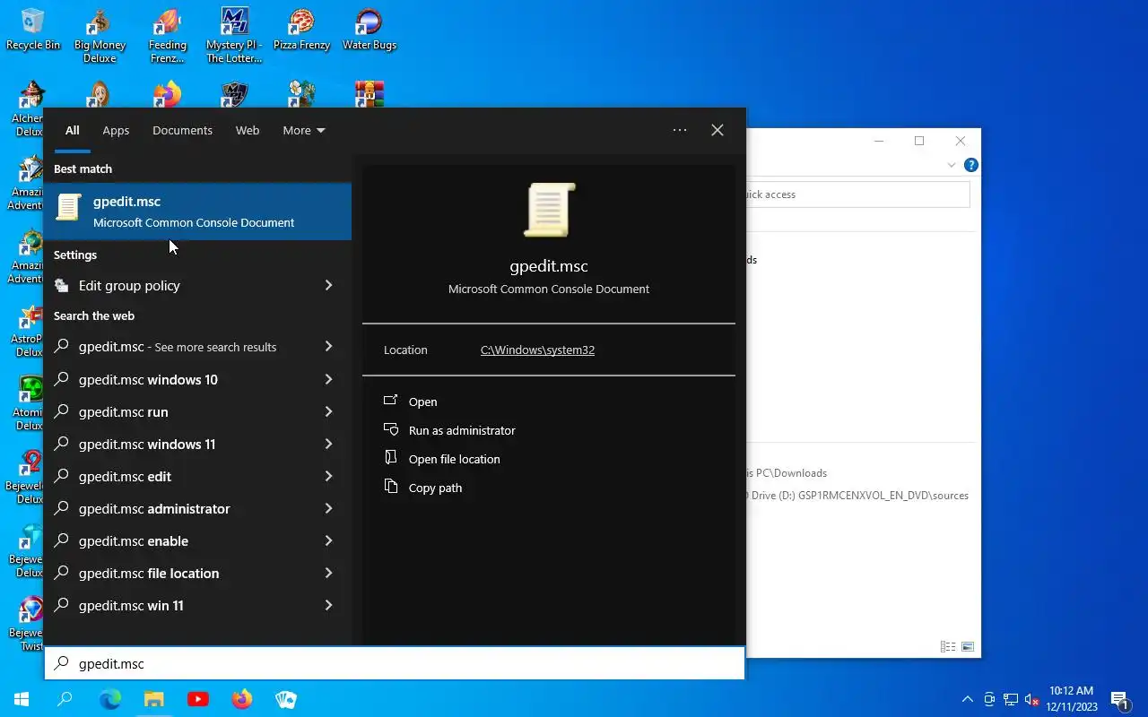Click the muted volume tray icon
The height and width of the screenshot is (717, 1148).
point(1032,699)
